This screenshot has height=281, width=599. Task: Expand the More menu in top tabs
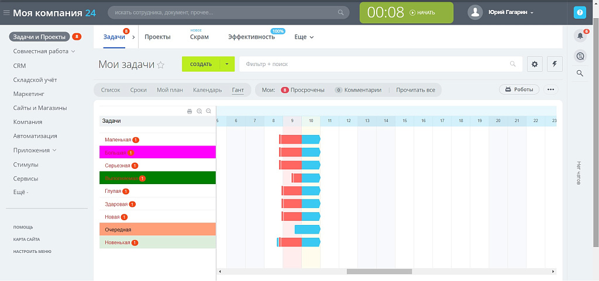(304, 37)
